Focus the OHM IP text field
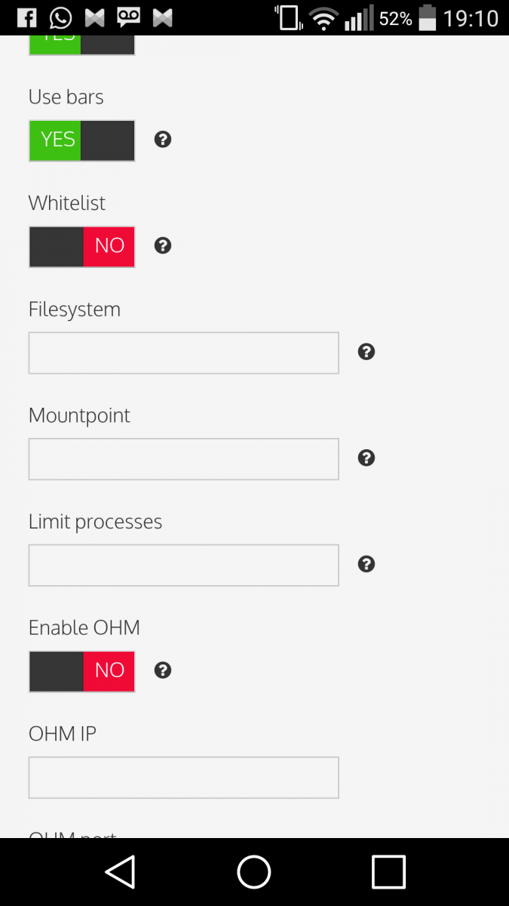The image size is (509, 906). (184, 778)
